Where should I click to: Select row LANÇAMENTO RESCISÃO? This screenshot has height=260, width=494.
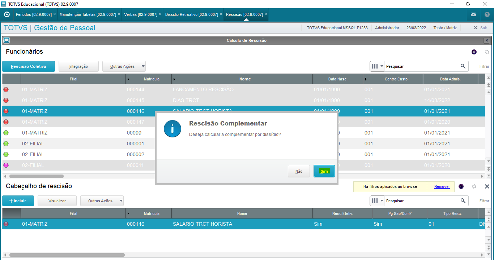[243, 89]
